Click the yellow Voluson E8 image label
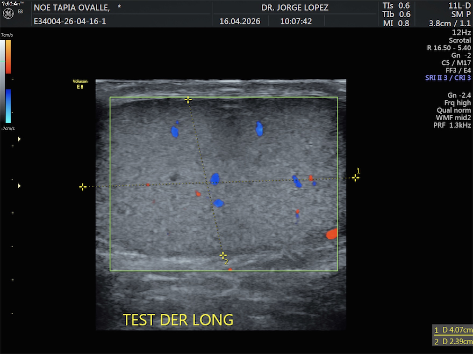473x354 pixels. (x=80, y=84)
